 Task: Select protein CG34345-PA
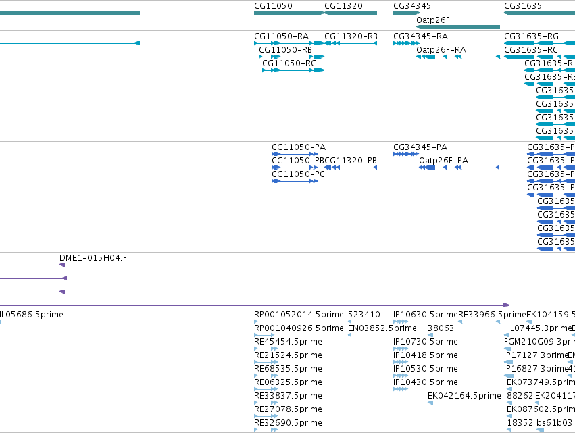(406, 154)
